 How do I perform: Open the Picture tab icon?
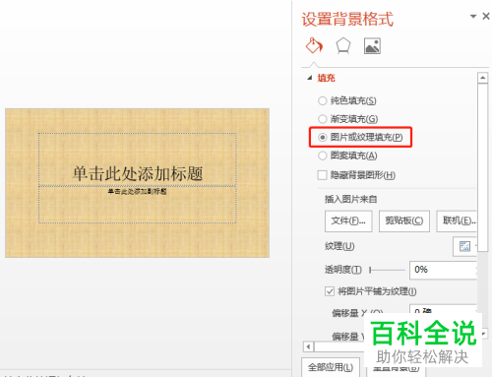[x=372, y=46]
